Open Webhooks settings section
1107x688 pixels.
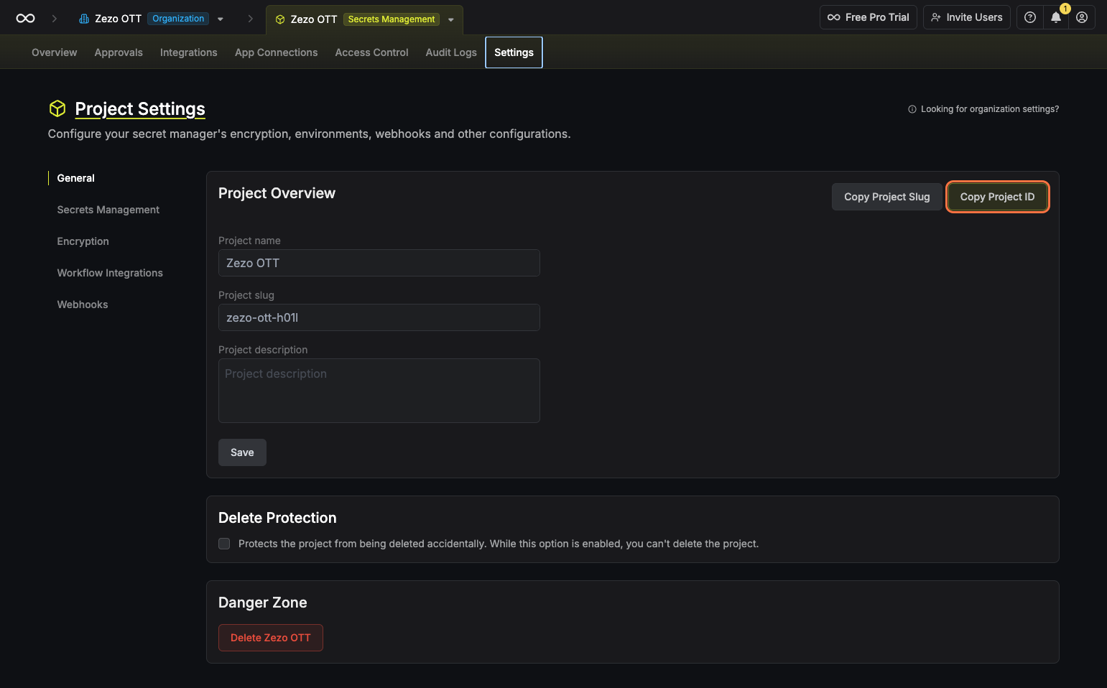[82, 305]
